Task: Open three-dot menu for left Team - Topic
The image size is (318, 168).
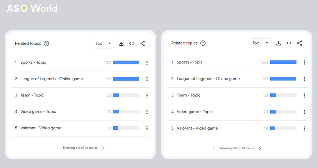Action: [147, 95]
